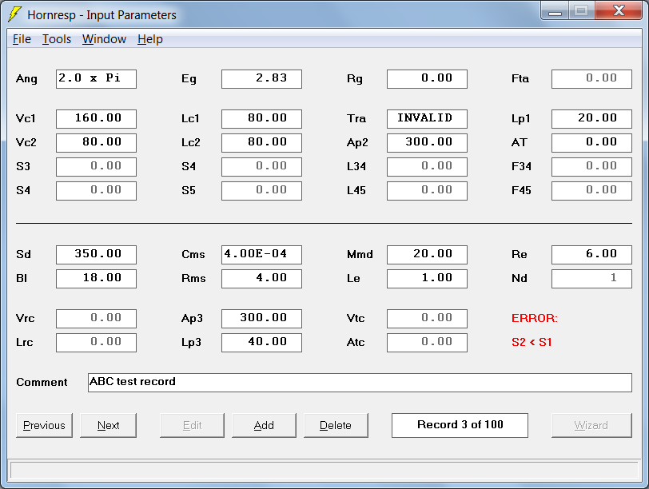This screenshot has height=489, width=649.
Task: Select the AT input field
Action: (x=592, y=143)
